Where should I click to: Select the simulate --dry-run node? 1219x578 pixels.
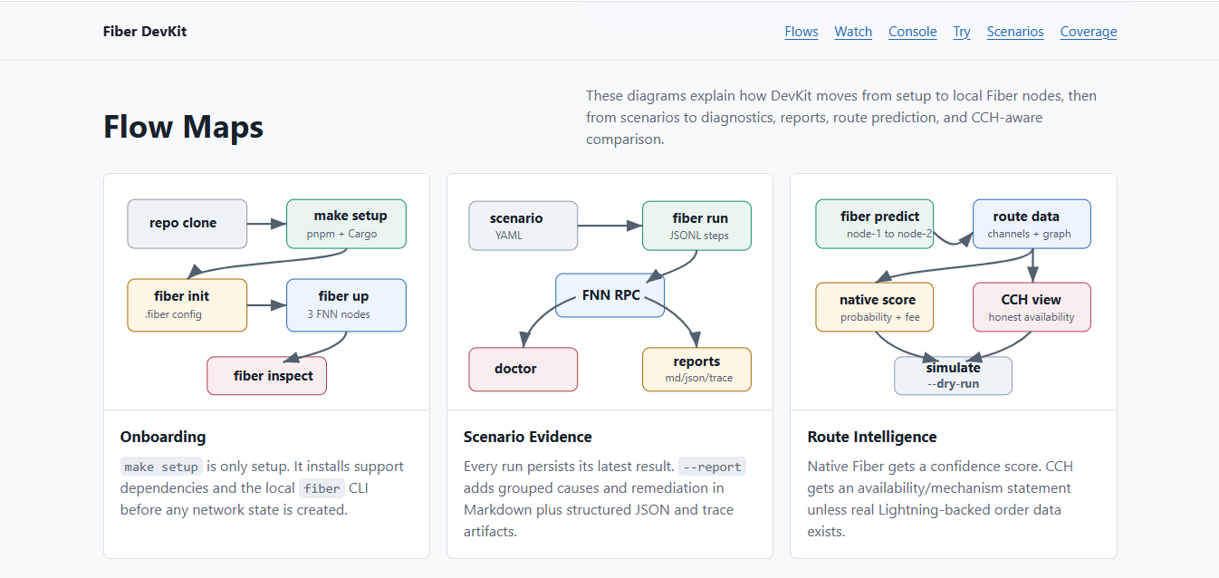[x=954, y=376]
